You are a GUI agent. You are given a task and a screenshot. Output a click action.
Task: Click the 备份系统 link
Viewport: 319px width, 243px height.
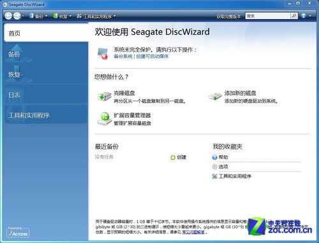click(x=123, y=57)
